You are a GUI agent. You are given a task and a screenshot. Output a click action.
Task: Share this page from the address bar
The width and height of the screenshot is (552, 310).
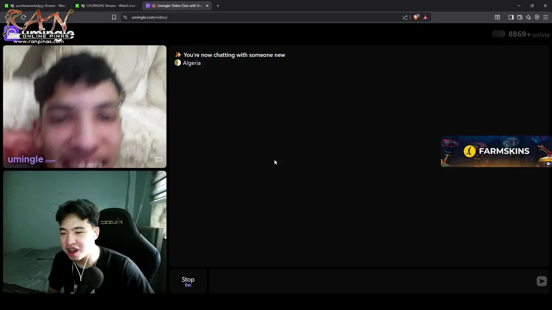point(405,17)
